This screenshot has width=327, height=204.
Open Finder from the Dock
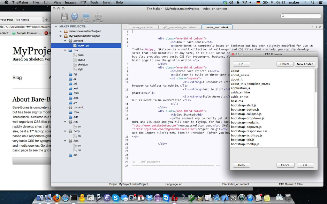click(x=40, y=198)
